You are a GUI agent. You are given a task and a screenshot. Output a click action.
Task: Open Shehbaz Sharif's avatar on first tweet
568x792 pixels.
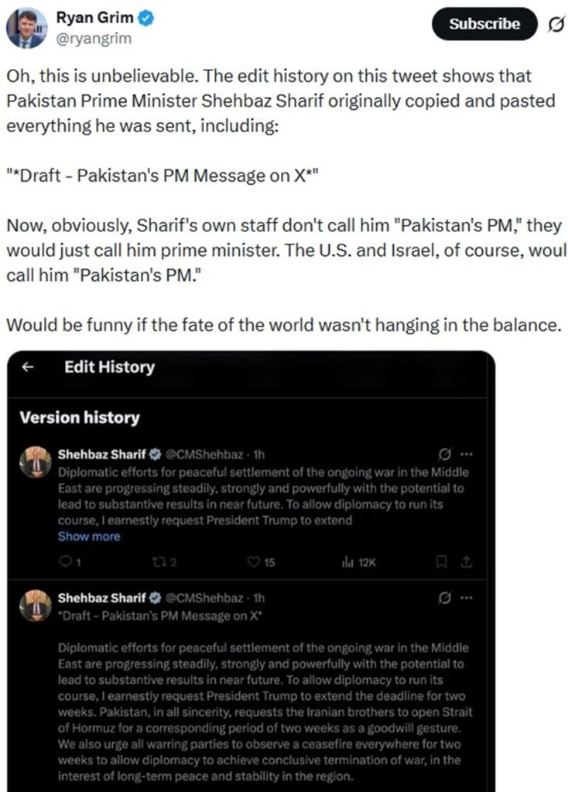coord(36,462)
